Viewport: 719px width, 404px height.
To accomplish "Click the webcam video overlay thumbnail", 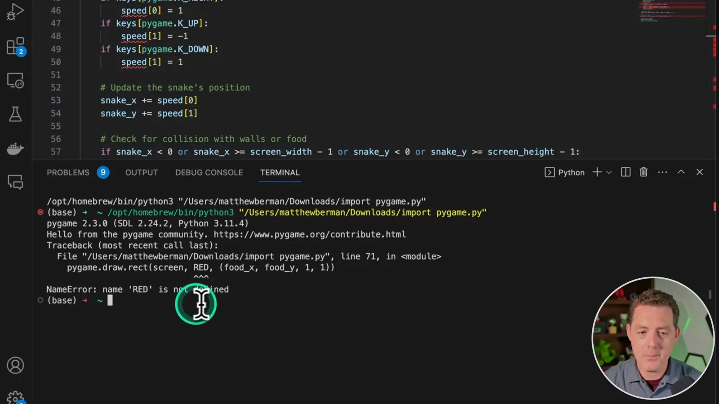I will 653,338.
